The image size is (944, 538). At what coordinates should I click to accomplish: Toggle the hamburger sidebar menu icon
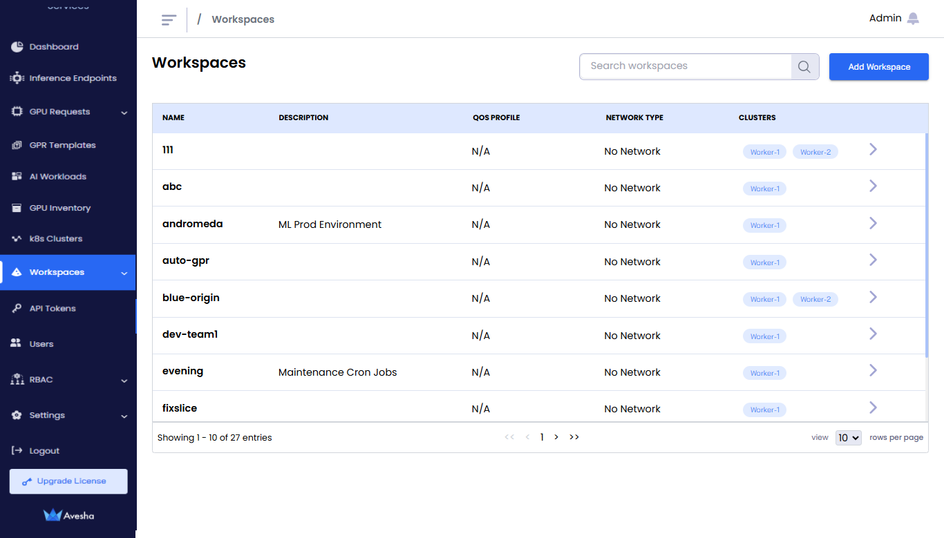pyautogui.click(x=169, y=20)
